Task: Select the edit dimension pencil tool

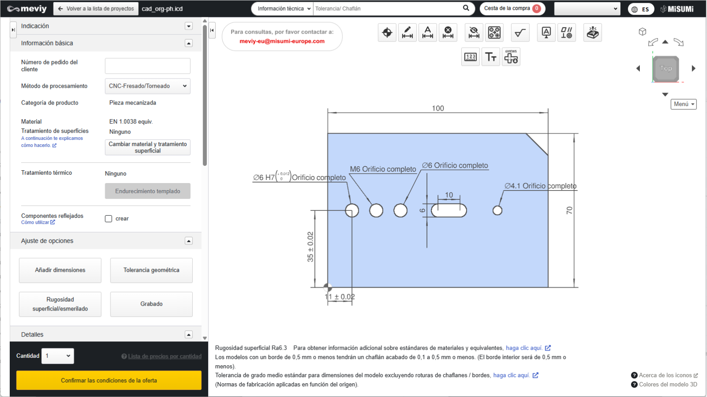Action: coord(407,33)
